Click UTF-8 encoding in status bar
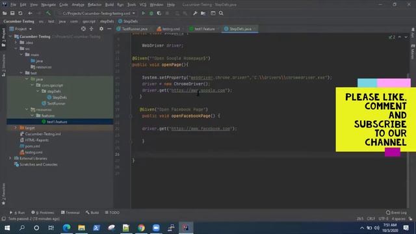 click(383, 218)
